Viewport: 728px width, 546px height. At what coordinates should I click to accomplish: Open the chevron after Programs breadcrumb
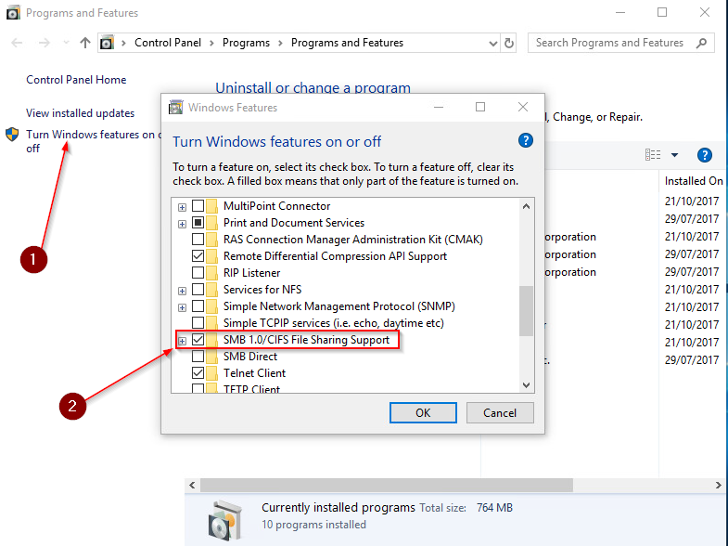click(280, 43)
